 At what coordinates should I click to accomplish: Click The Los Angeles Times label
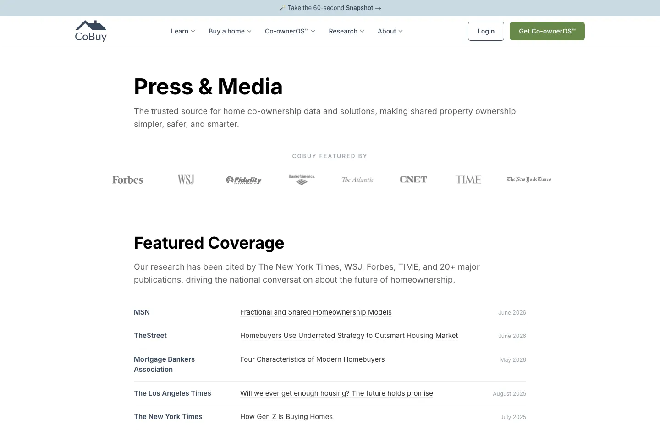pos(172,393)
